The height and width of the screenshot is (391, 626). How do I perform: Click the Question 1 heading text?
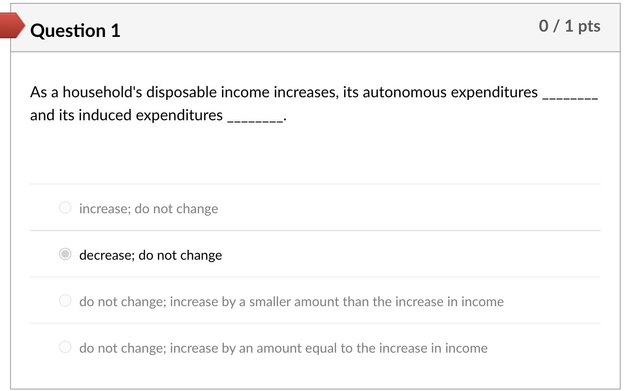click(75, 31)
